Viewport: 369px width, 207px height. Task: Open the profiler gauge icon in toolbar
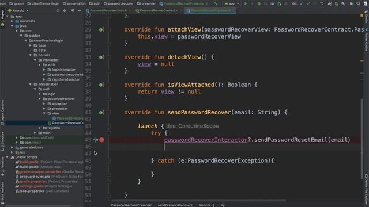click(272, 3)
